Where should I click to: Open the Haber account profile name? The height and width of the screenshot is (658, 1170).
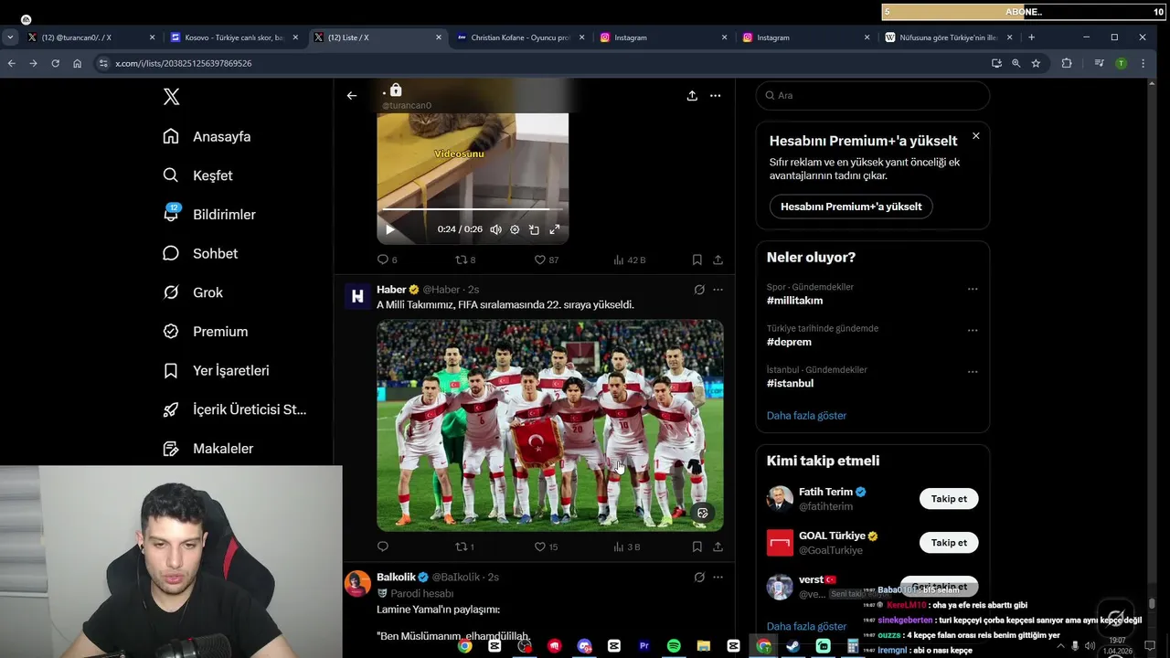(x=391, y=289)
